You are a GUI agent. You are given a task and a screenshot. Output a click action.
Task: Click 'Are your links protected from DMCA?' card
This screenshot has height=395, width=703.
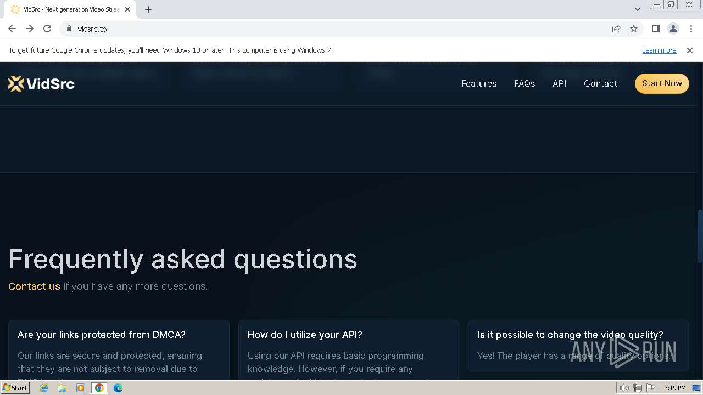[119, 350]
